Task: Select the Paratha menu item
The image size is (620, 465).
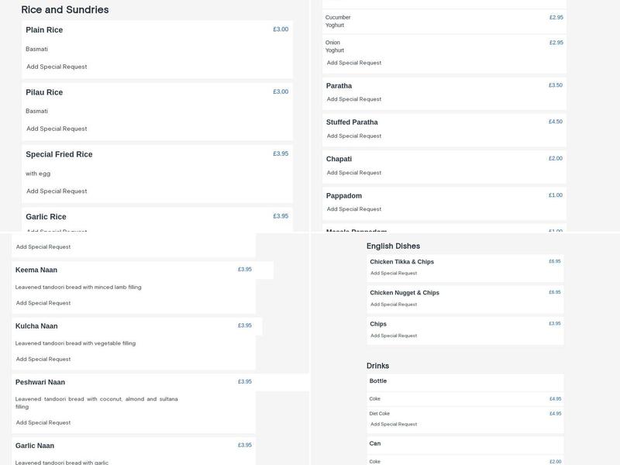Action: [x=339, y=86]
